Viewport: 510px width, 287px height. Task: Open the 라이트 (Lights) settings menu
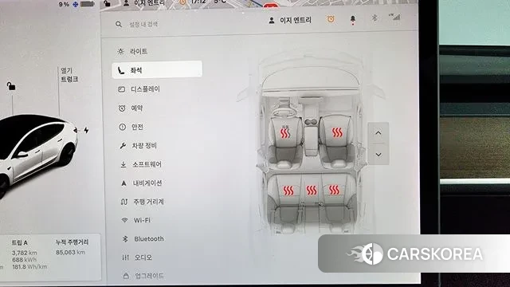tap(133, 51)
